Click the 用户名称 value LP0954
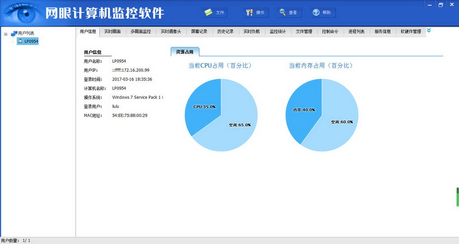Screen dimensions: 459x244 click(x=119, y=61)
